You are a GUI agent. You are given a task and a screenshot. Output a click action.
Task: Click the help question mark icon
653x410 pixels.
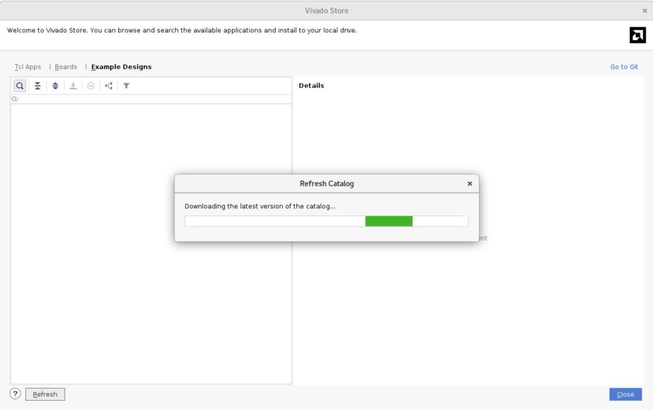(x=15, y=394)
